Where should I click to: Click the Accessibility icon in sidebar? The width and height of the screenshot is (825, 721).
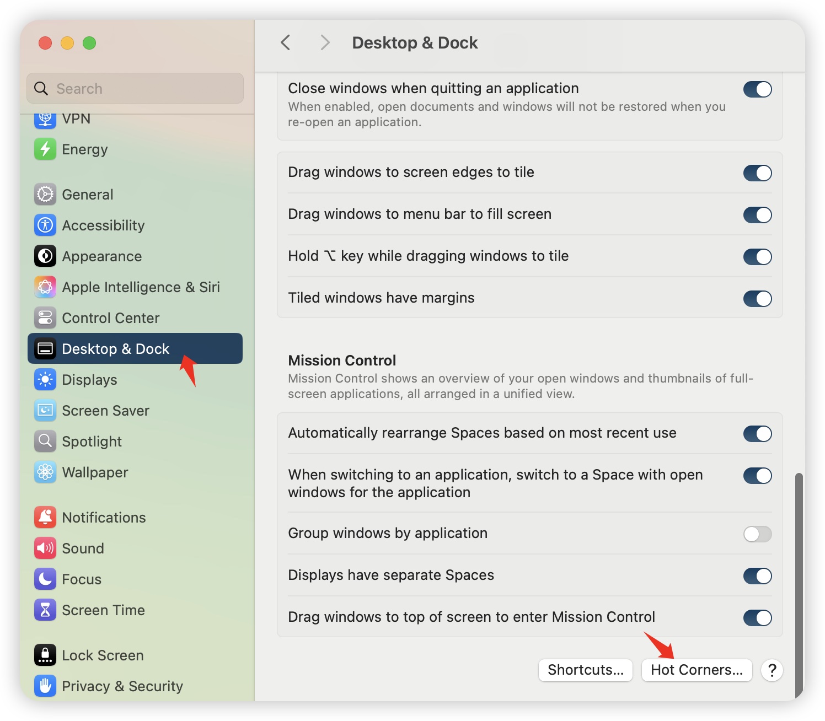(45, 225)
